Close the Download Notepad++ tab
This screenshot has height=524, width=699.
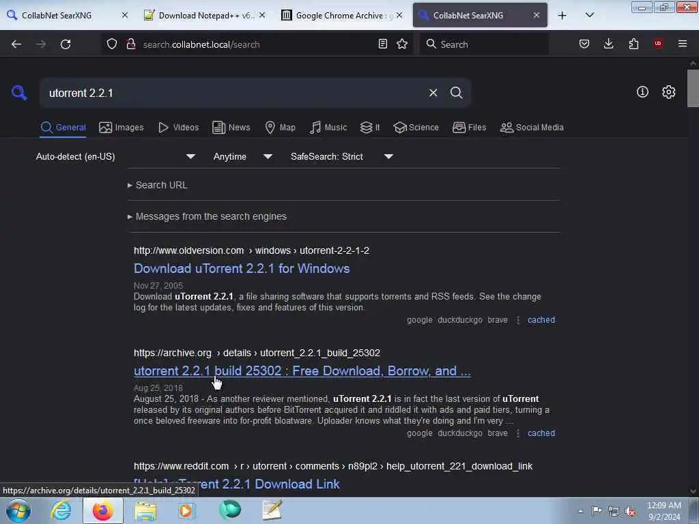click(262, 15)
